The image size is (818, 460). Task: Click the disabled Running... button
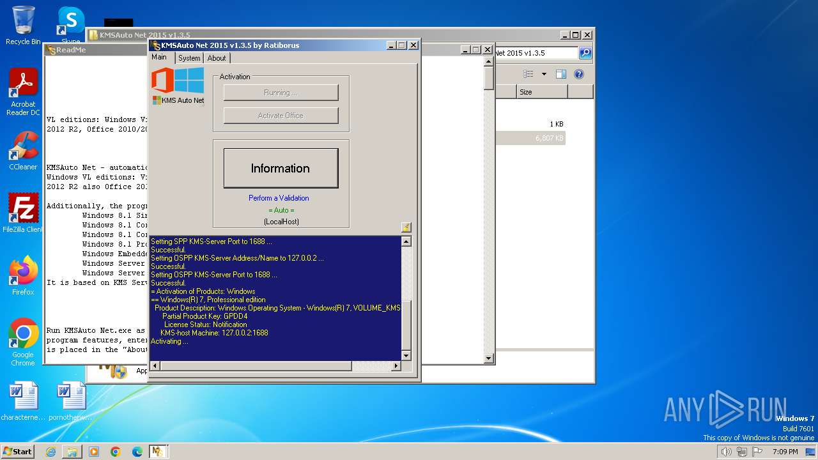point(281,93)
